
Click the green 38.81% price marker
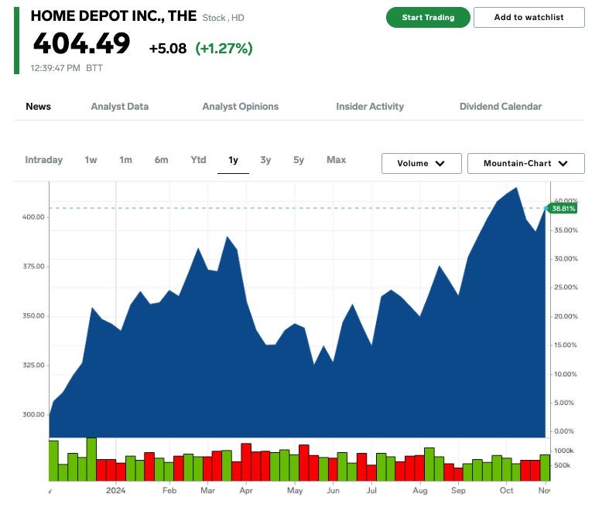coord(564,209)
